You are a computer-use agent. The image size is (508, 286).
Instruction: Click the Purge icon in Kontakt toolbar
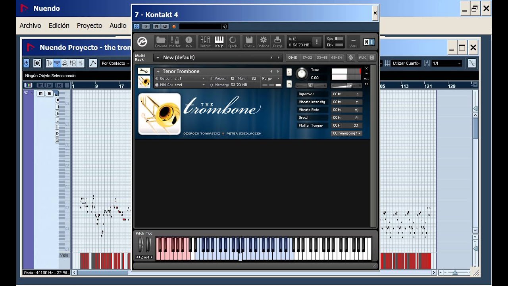pyautogui.click(x=277, y=41)
